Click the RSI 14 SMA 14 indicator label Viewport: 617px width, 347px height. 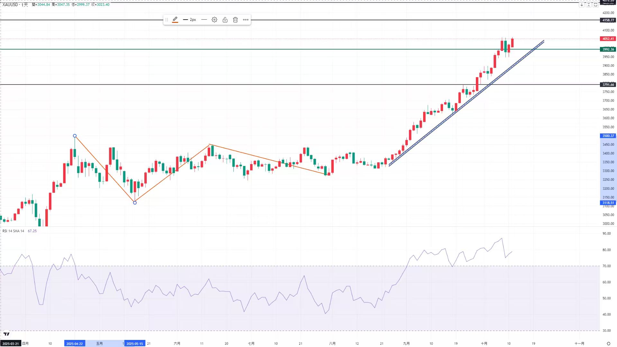click(13, 231)
